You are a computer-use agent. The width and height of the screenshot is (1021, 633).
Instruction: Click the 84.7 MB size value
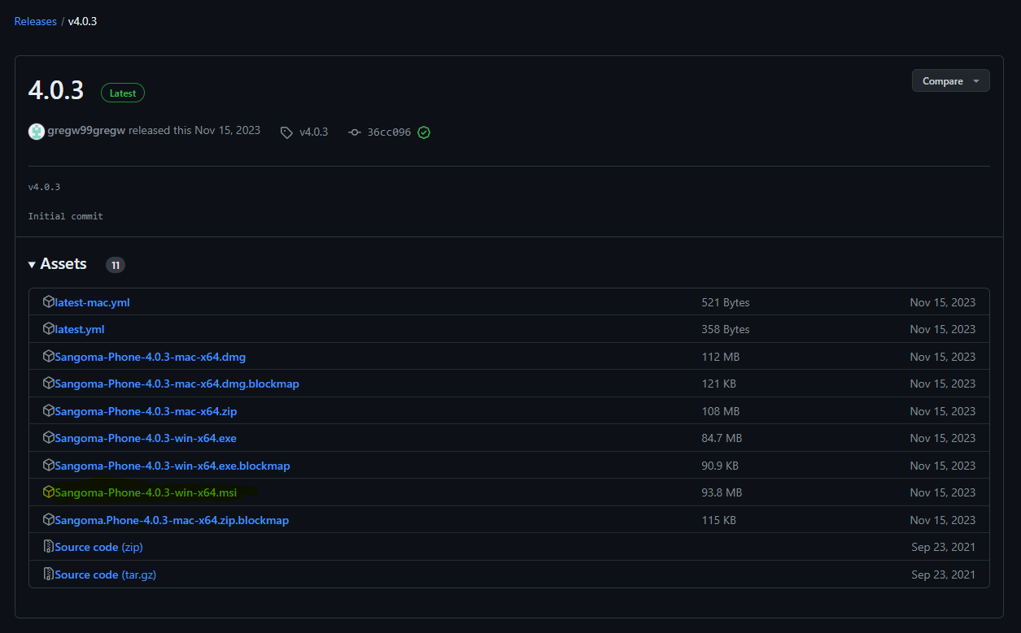point(722,438)
